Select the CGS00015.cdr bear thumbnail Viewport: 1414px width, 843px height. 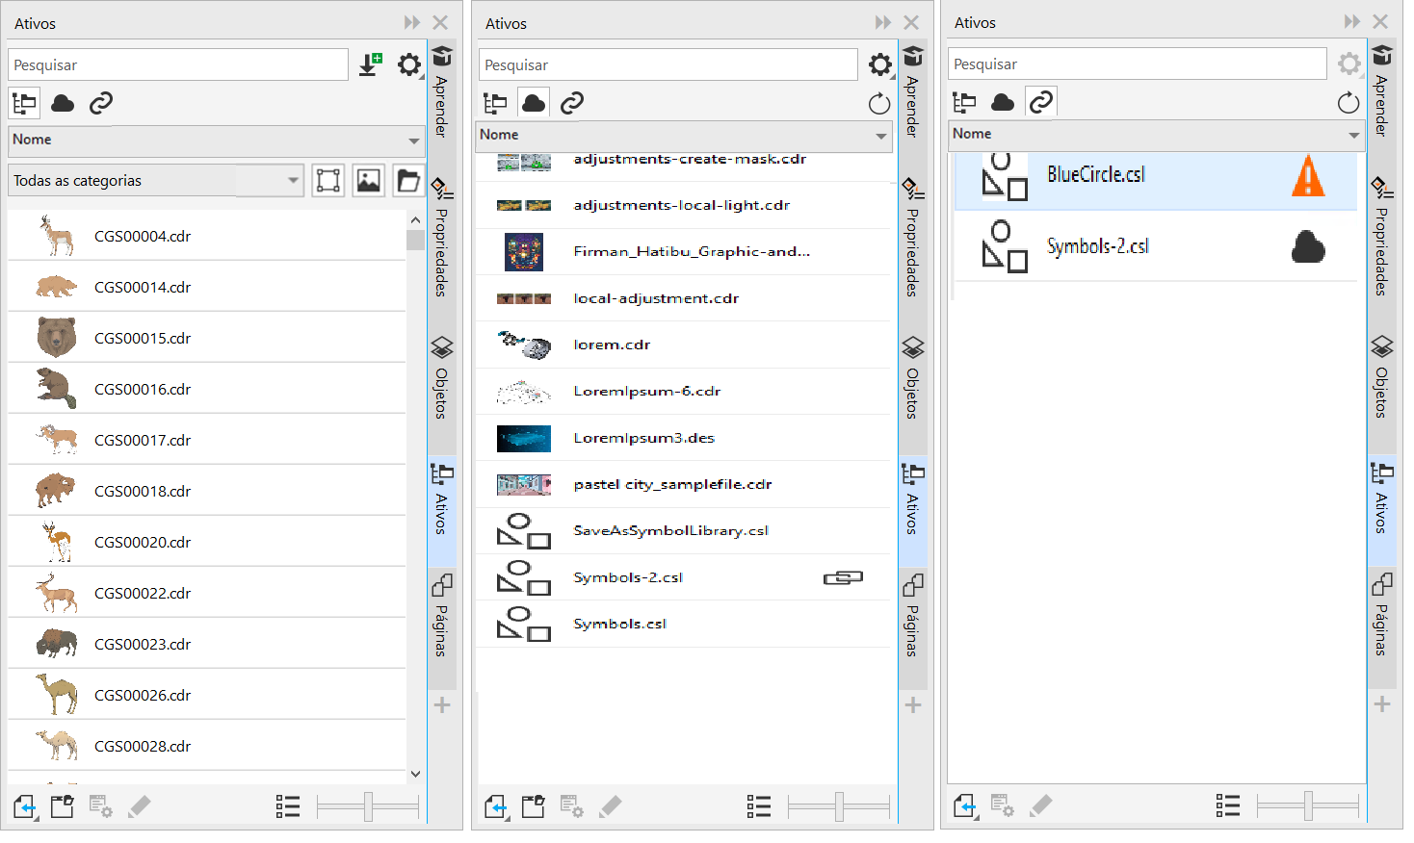point(57,338)
